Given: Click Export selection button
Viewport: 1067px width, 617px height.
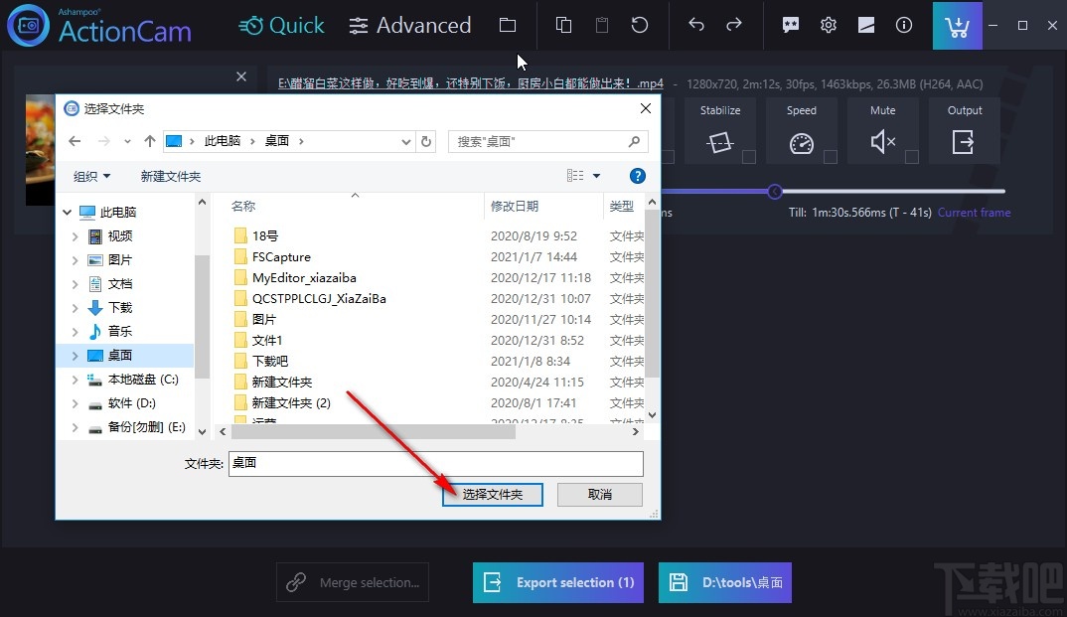Looking at the screenshot, I should tap(557, 583).
